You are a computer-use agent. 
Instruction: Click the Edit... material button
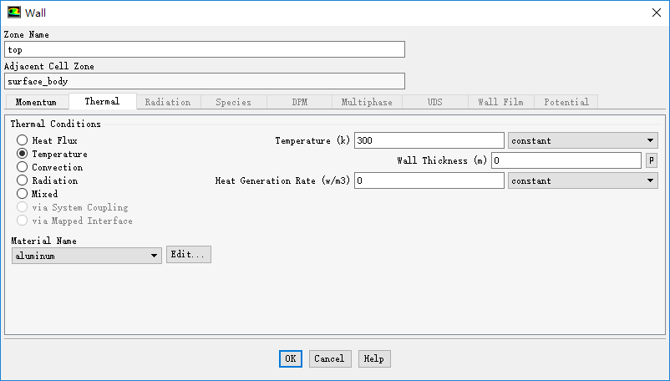point(189,255)
